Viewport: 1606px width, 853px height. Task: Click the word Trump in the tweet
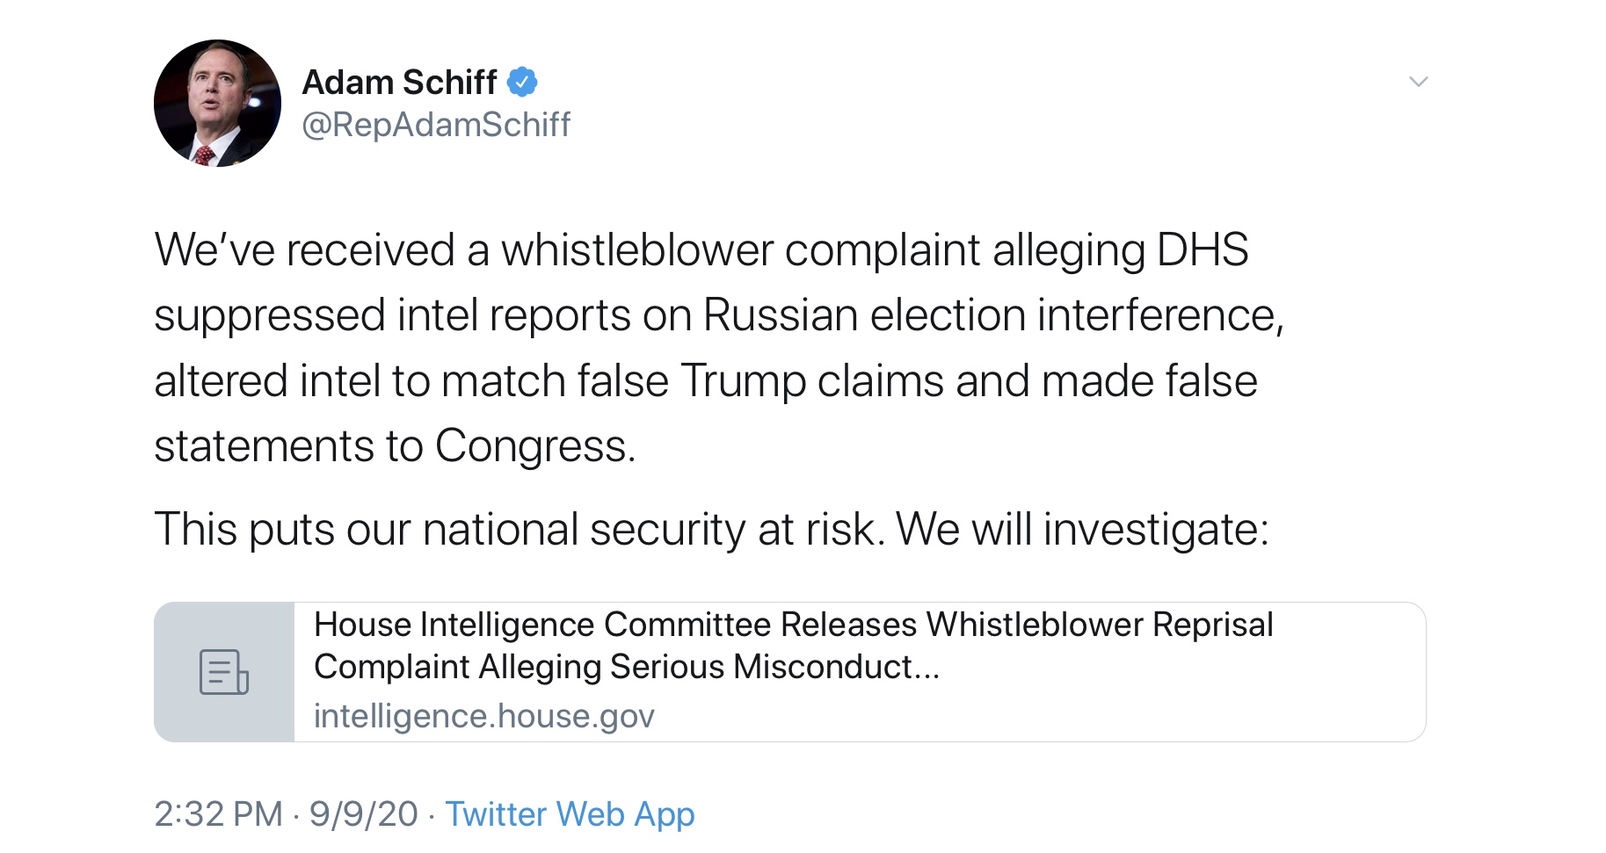(x=742, y=380)
